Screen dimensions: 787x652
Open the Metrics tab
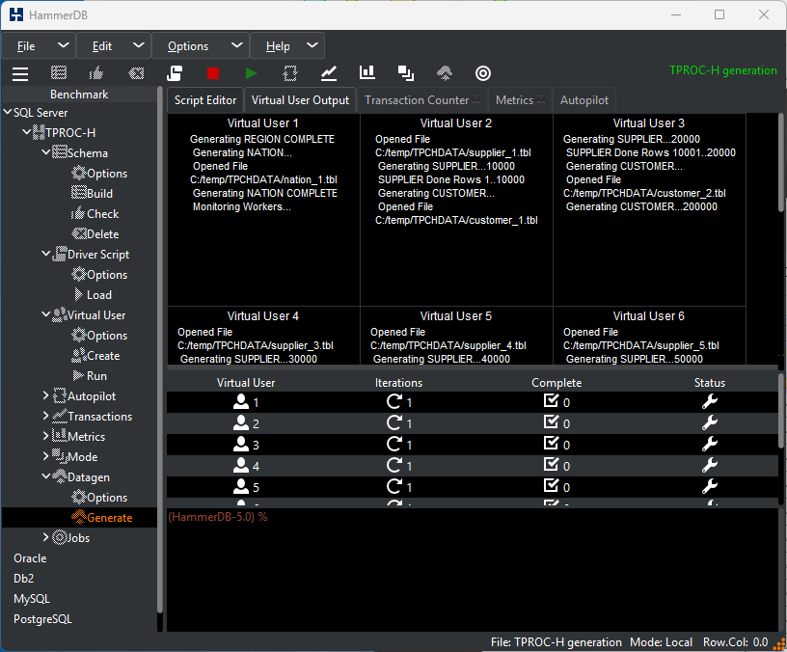pos(520,100)
